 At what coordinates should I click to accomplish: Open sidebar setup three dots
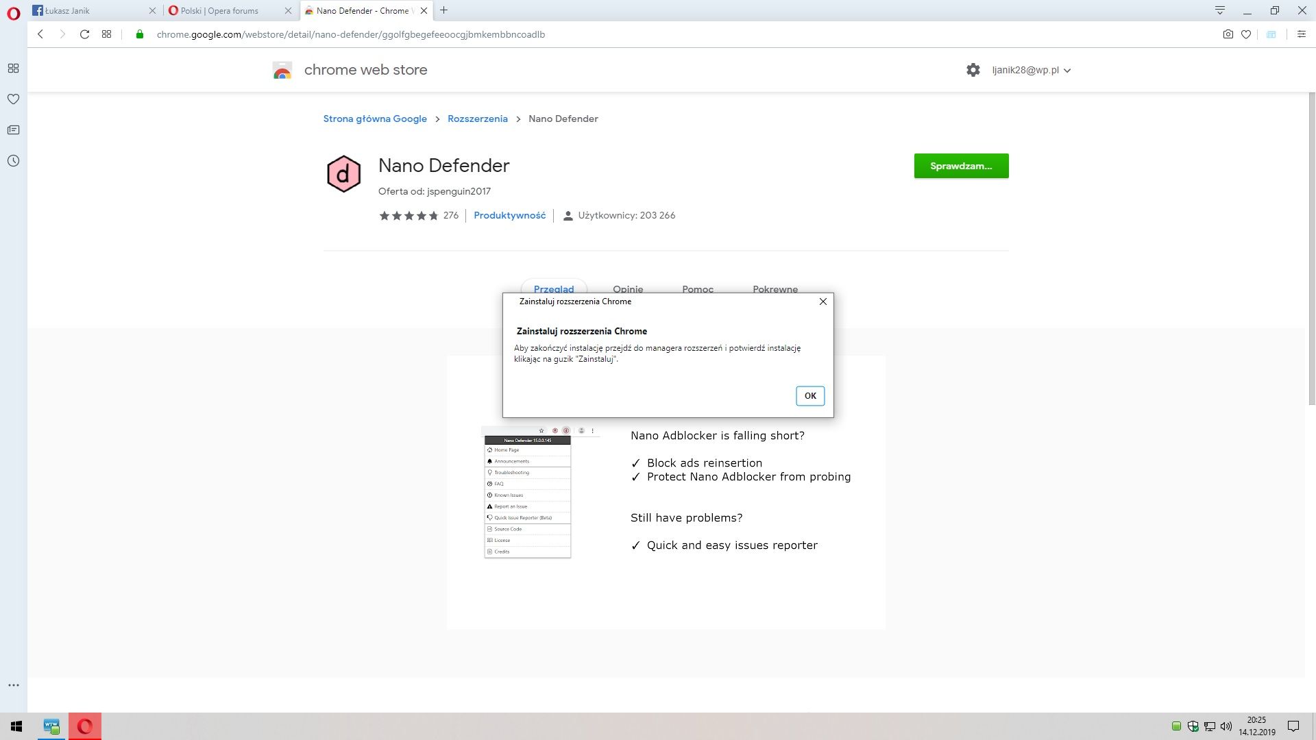click(13, 685)
